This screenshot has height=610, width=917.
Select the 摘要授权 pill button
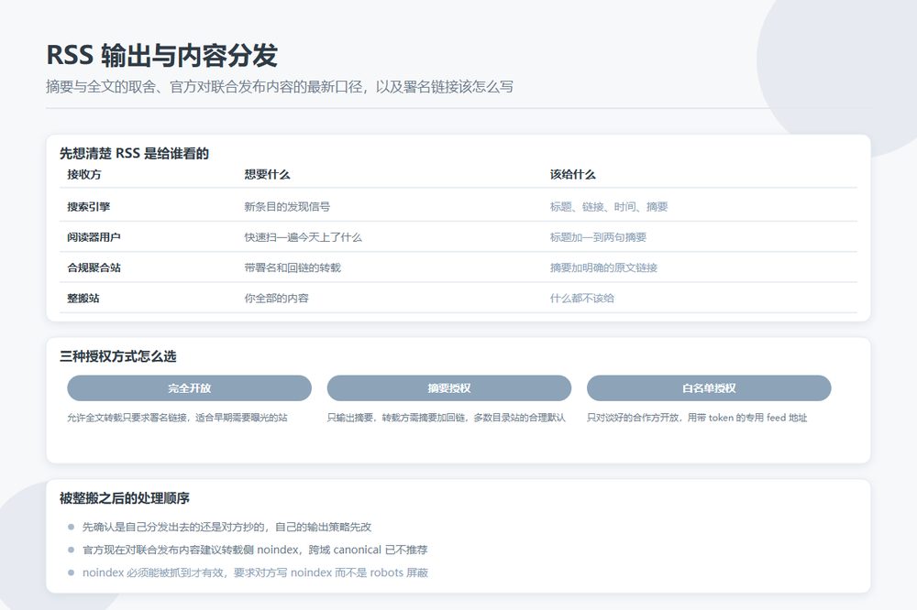(448, 388)
